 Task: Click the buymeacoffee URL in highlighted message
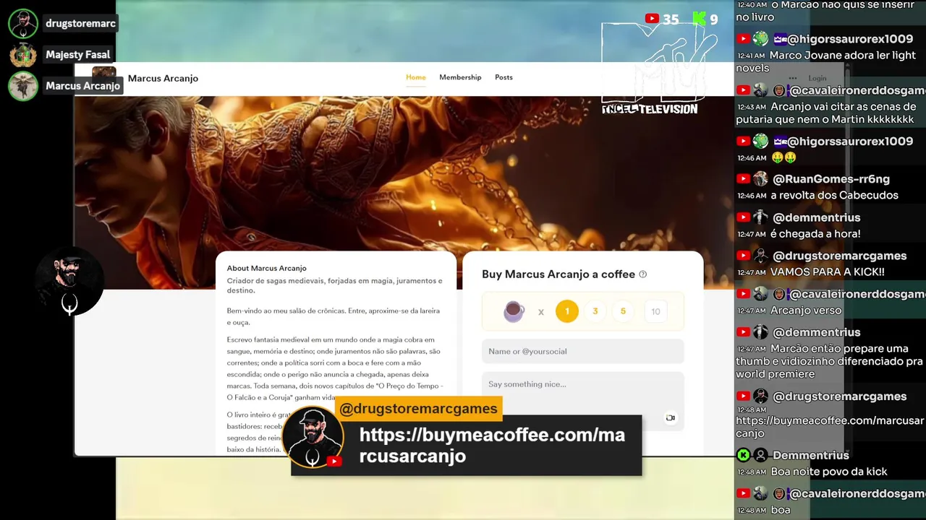point(492,446)
